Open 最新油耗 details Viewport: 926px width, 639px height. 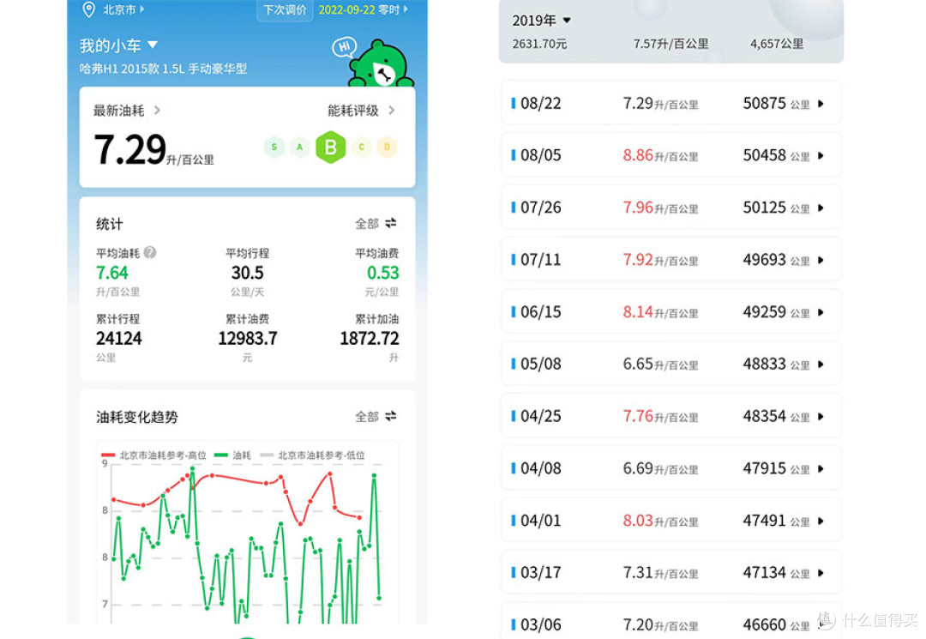[x=126, y=111]
